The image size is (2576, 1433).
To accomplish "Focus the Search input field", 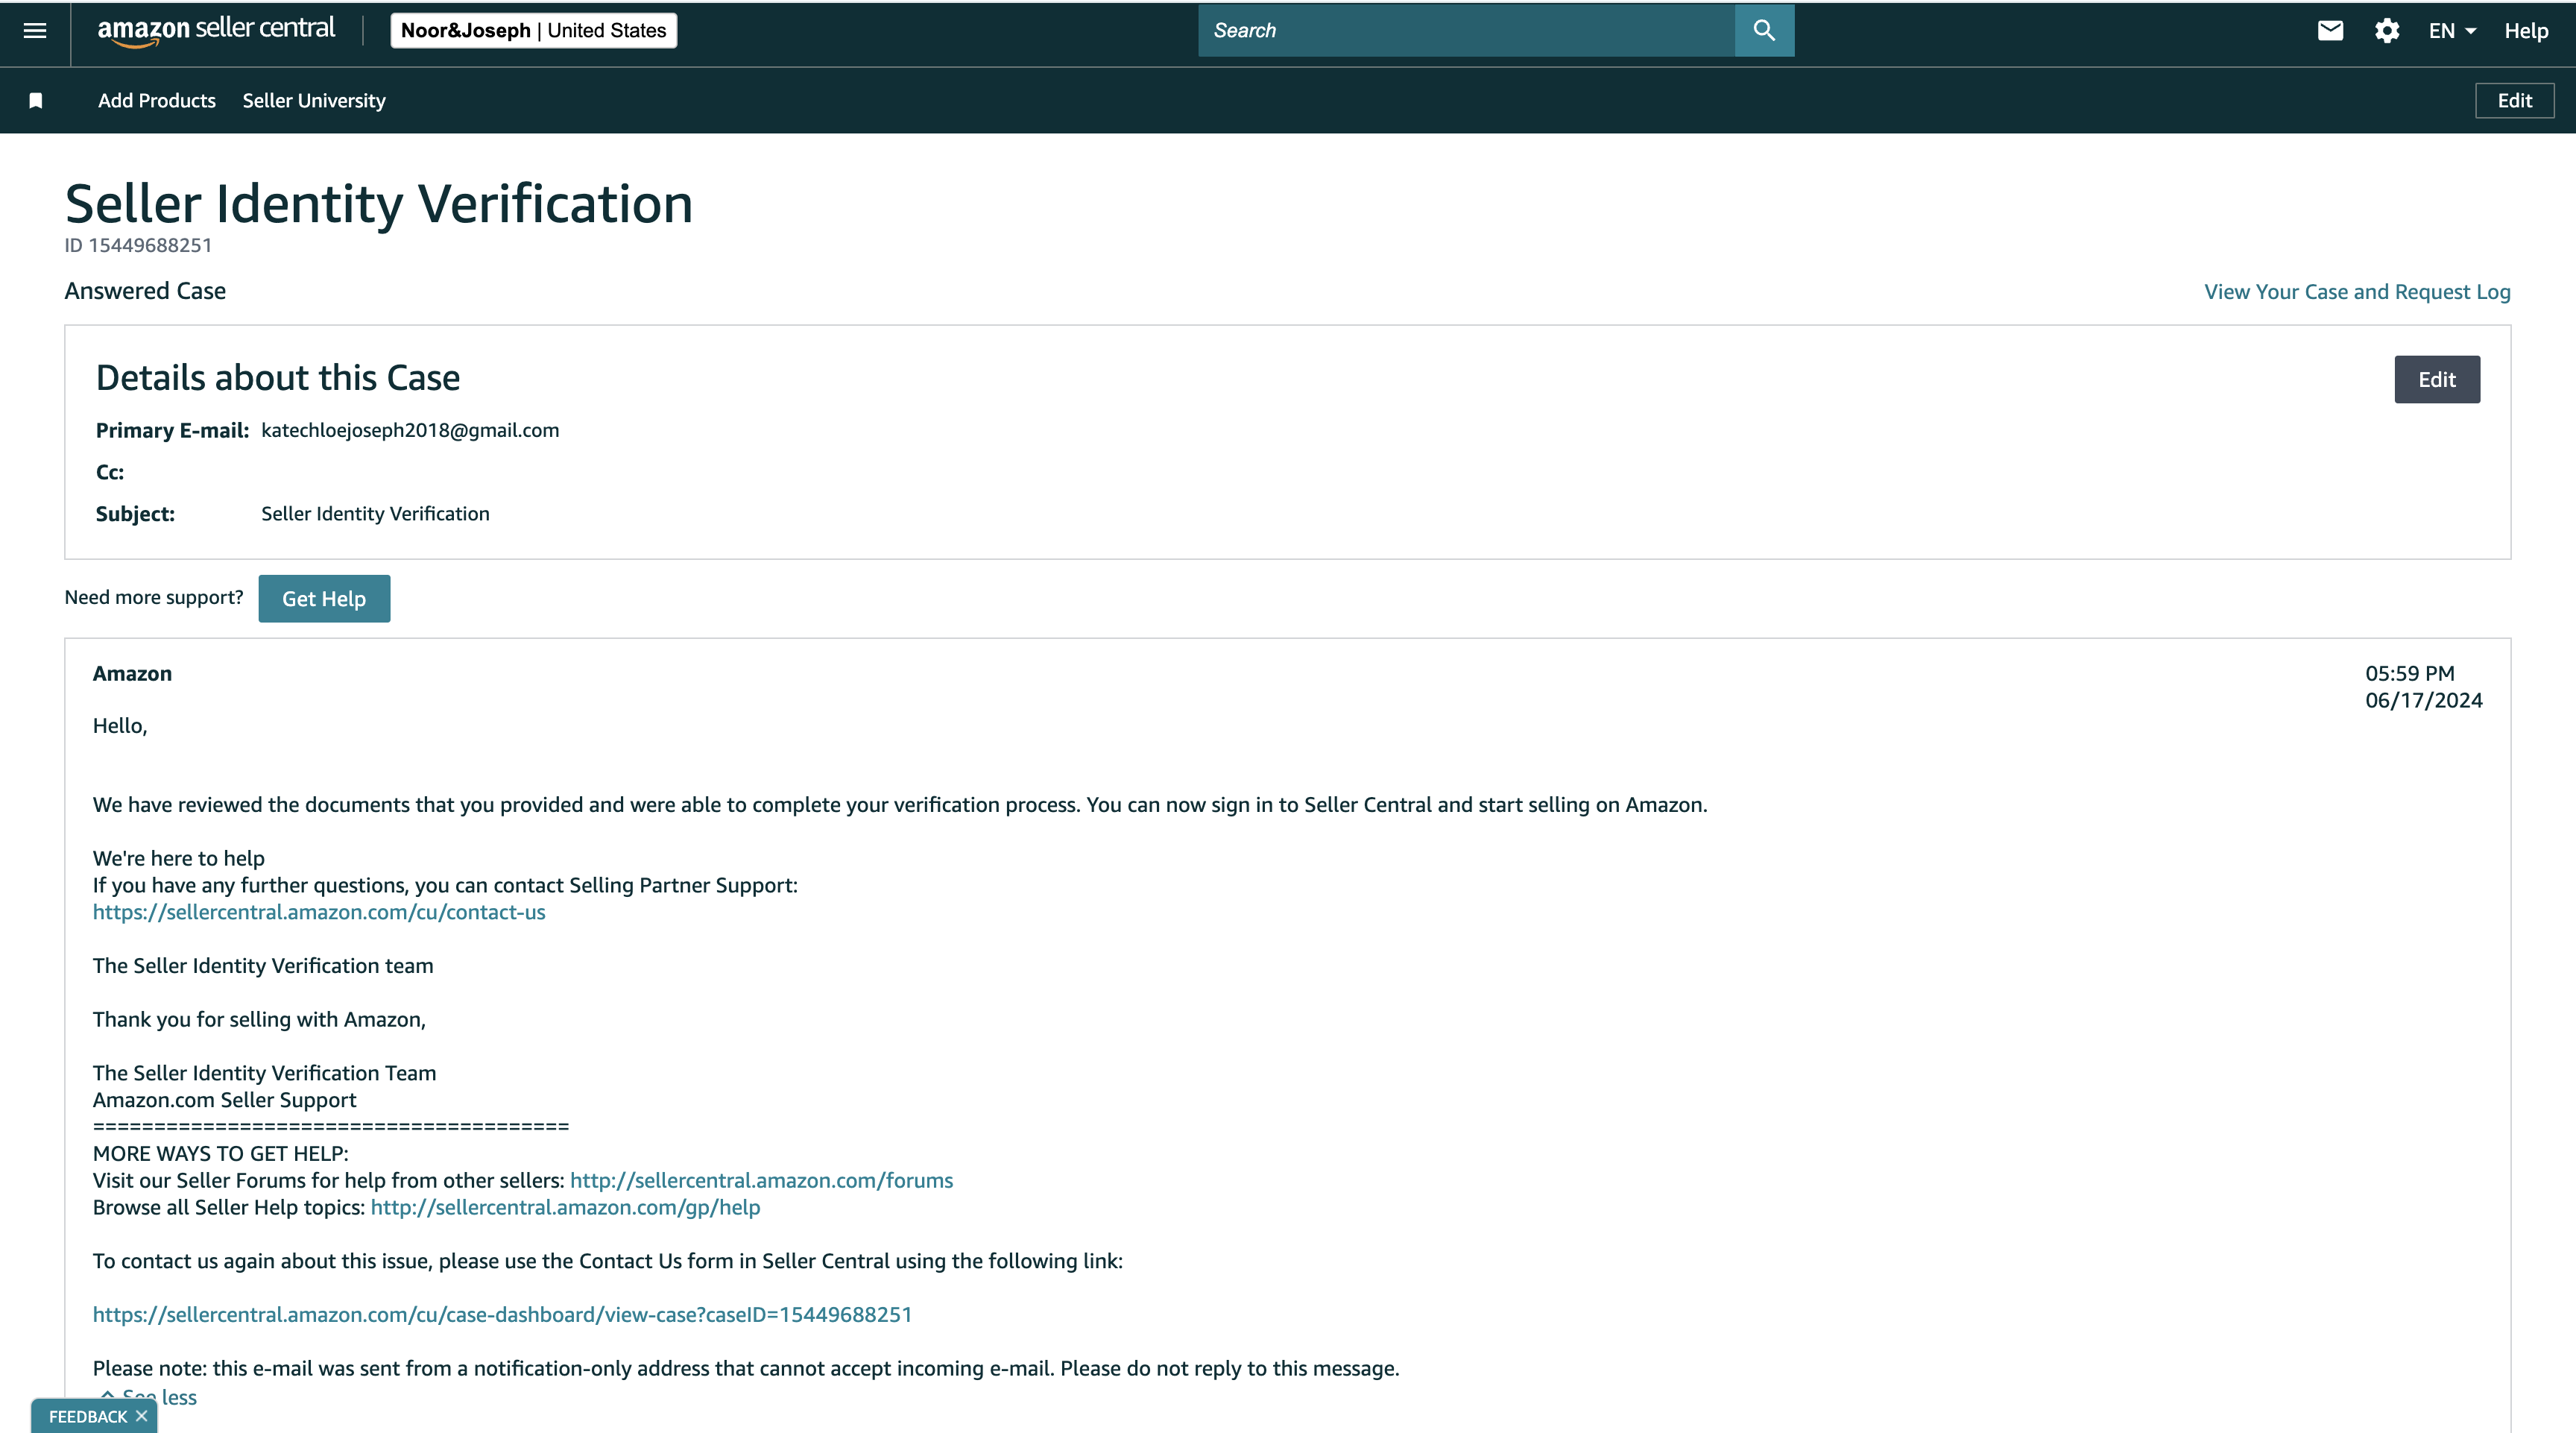I will click(1466, 30).
